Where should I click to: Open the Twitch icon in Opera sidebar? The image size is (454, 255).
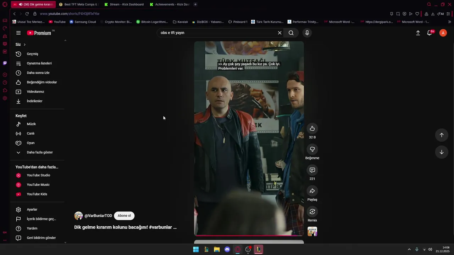[x=5, y=63]
